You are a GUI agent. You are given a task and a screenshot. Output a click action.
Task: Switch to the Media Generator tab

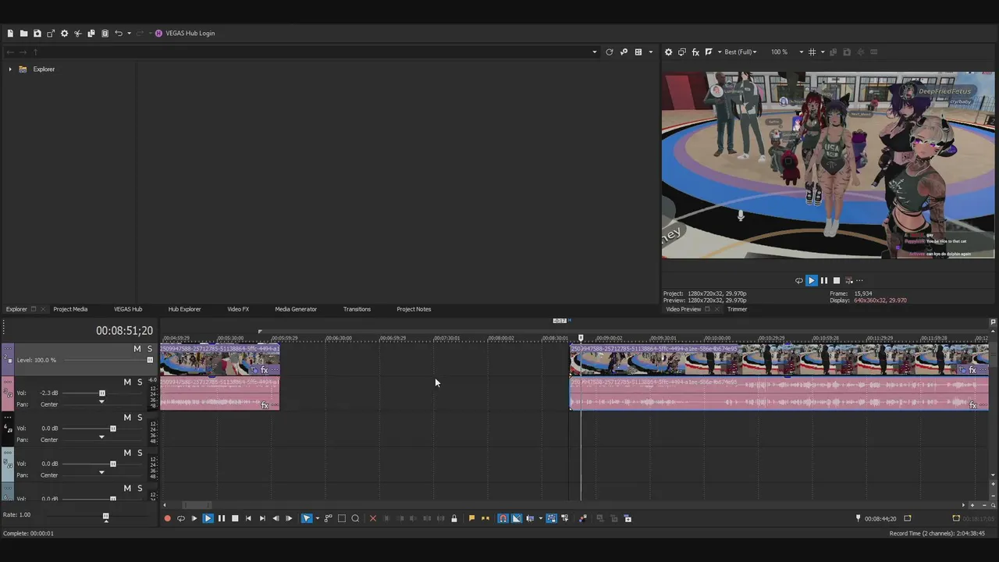[296, 309]
